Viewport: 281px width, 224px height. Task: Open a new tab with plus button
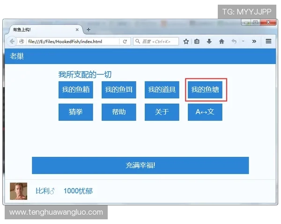click(x=89, y=30)
